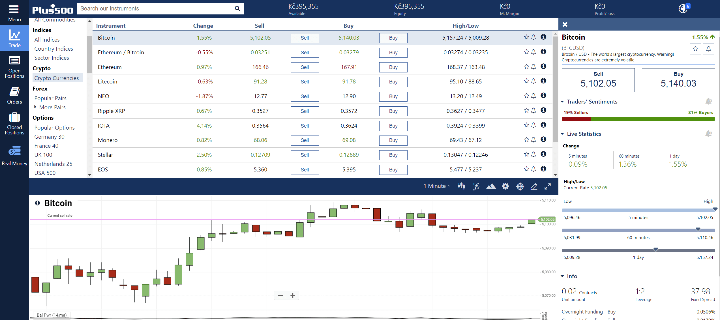Open chart settings gear icon
The width and height of the screenshot is (720, 320).
(505, 186)
